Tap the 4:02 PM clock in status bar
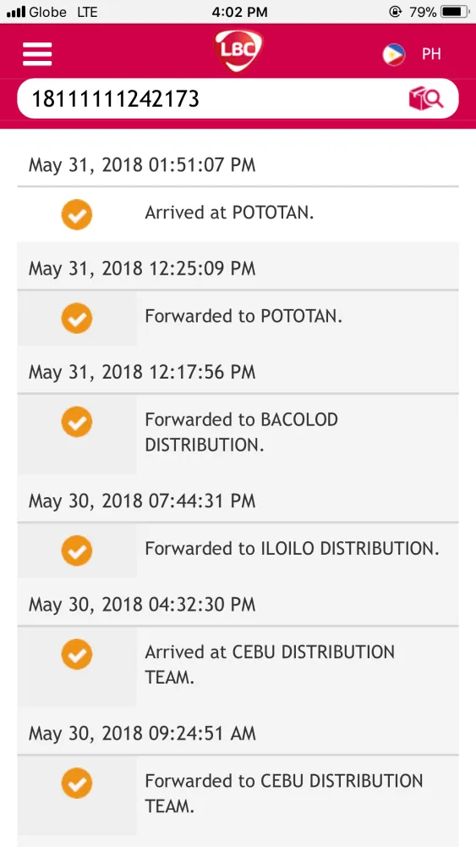The height and width of the screenshot is (847, 476). (x=239, y=12)
